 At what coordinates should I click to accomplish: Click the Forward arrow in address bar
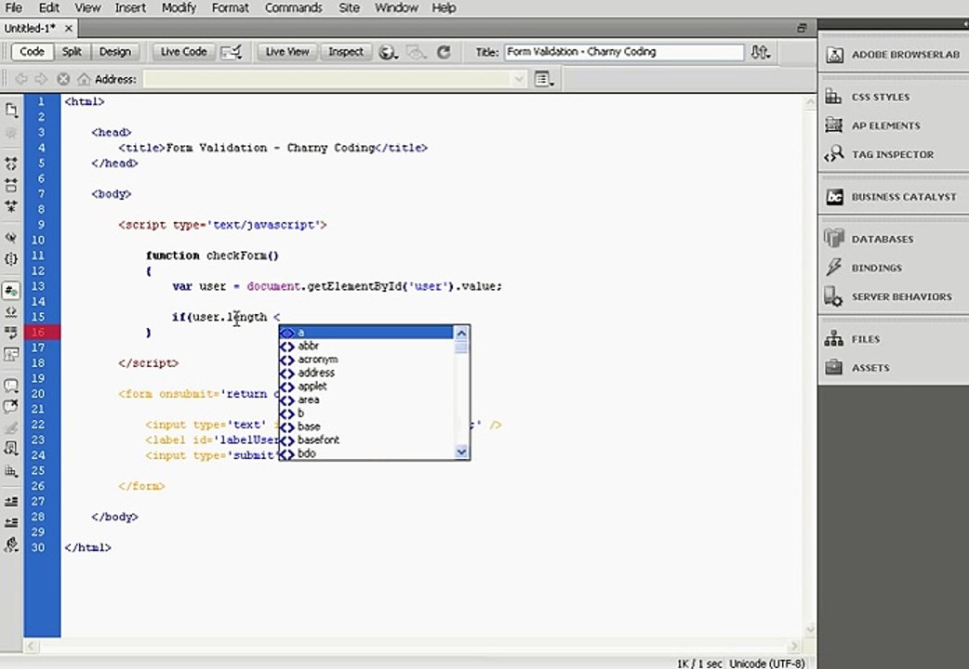click(42, 79)
